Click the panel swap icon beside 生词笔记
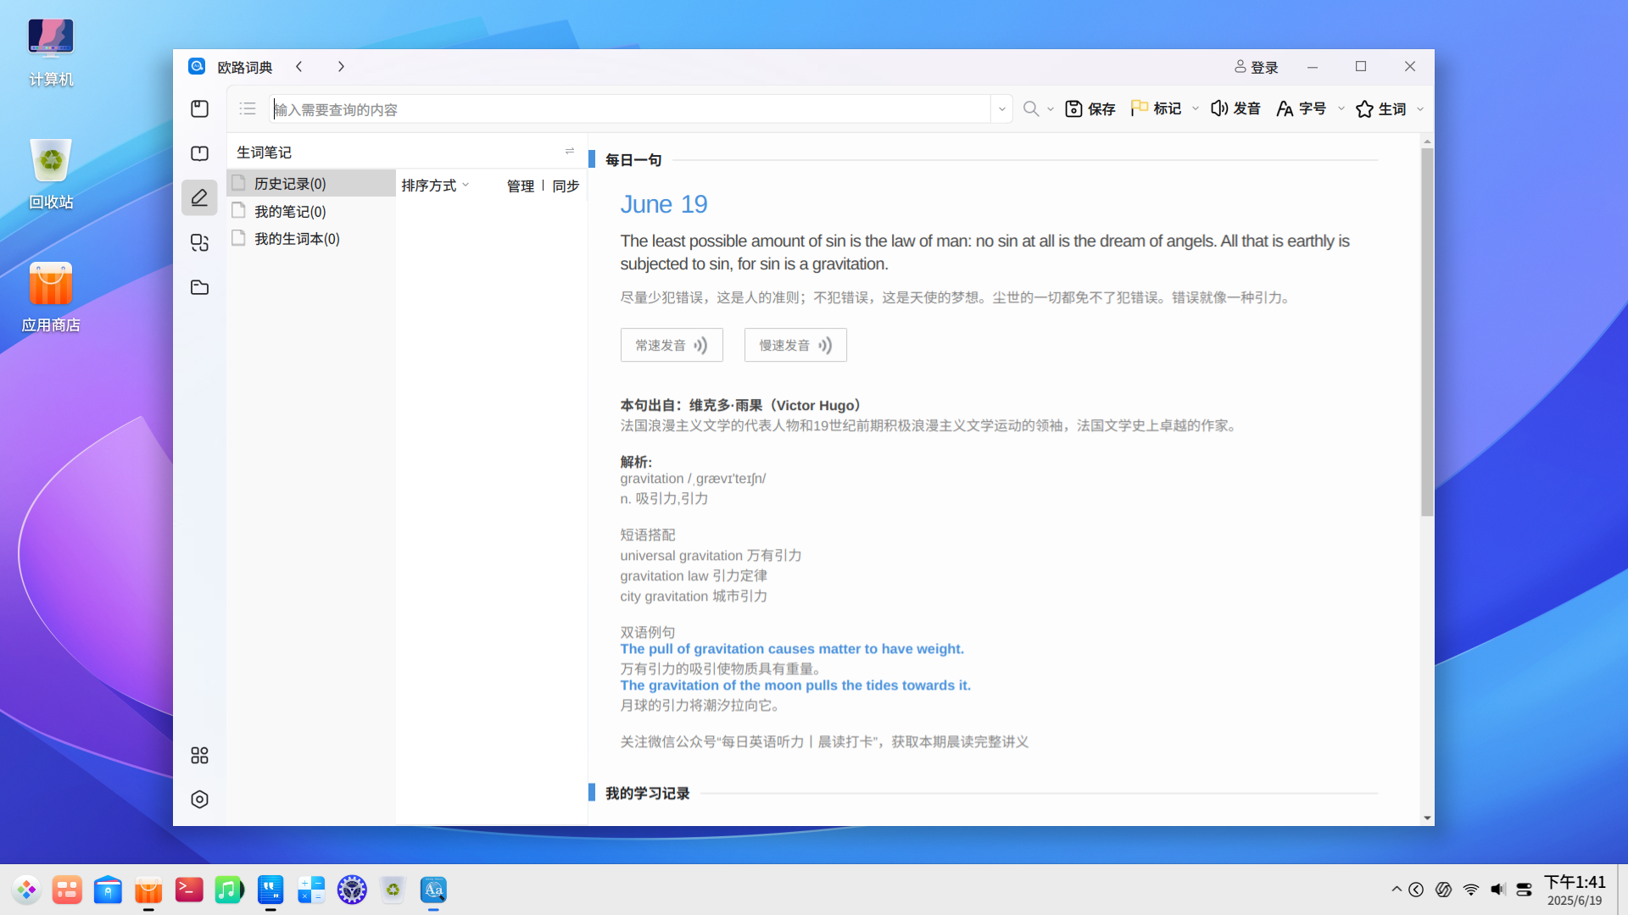Image resolution: width=1628 pixels, height=915 pixels. click(x=570, y=151)
